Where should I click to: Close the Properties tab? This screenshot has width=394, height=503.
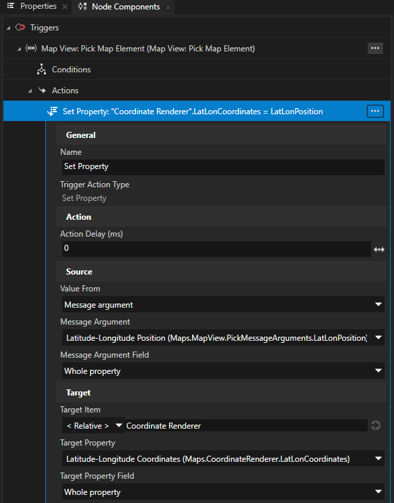coord(65,7)
